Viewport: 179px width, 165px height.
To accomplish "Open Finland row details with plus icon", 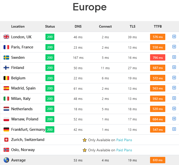I will (174, 67).
